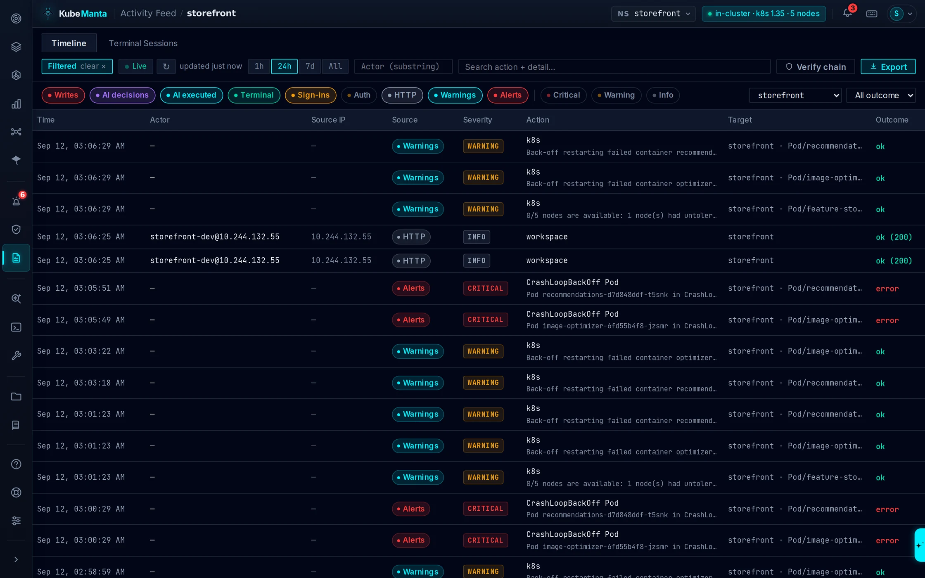This screenshot has height=578, width=925.
Task: Open the NS storefront namespace dropdown
Action: [653, 14]
